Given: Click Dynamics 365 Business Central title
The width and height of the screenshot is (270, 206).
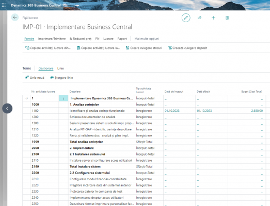Looking at the screenshot, I should coord(36,5).
